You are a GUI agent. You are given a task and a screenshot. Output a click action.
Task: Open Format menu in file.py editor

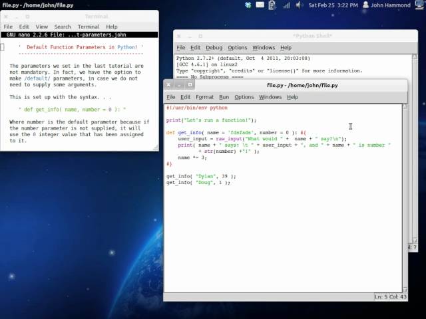205,97
